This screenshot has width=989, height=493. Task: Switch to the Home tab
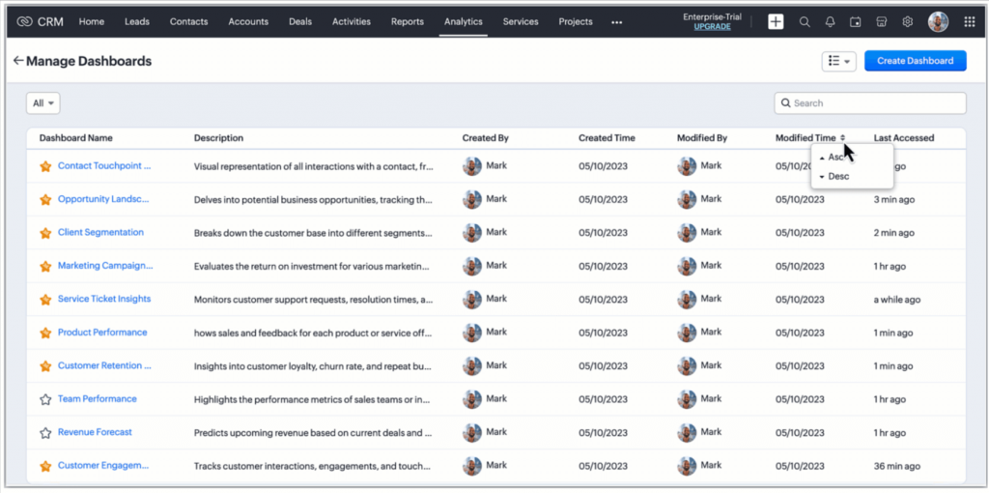coord(92,21)
